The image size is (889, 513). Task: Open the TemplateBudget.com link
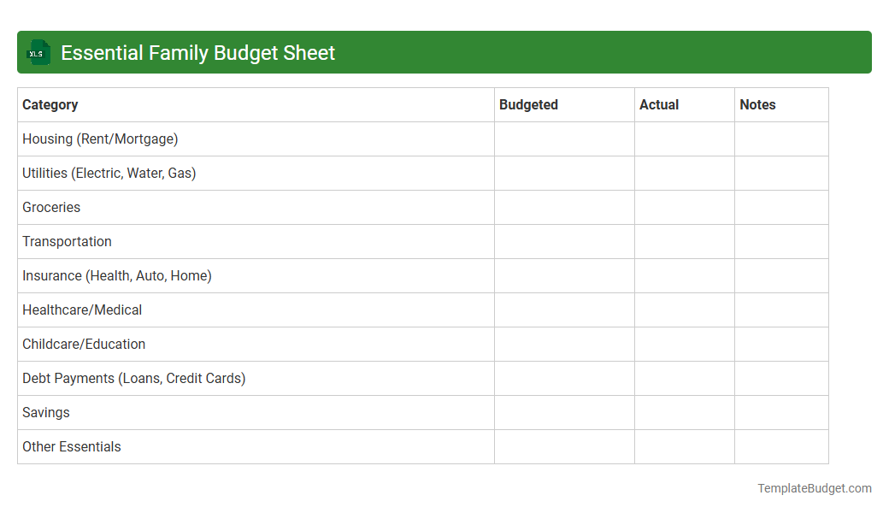pyautogui.click(x=814, y=488)
